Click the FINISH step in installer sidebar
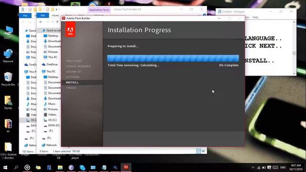 pyautogui.click(x=71, y=88)
